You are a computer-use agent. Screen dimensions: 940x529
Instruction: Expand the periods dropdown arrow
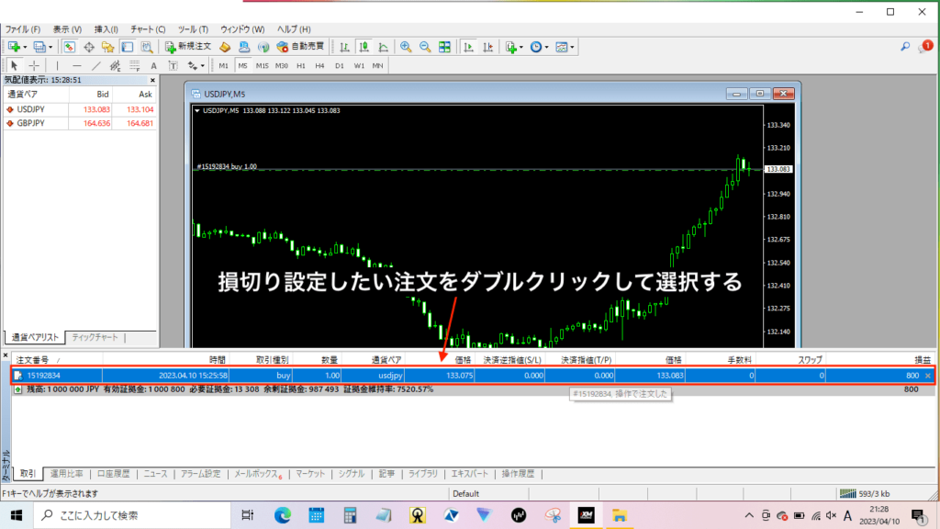(x=546, y=48)
